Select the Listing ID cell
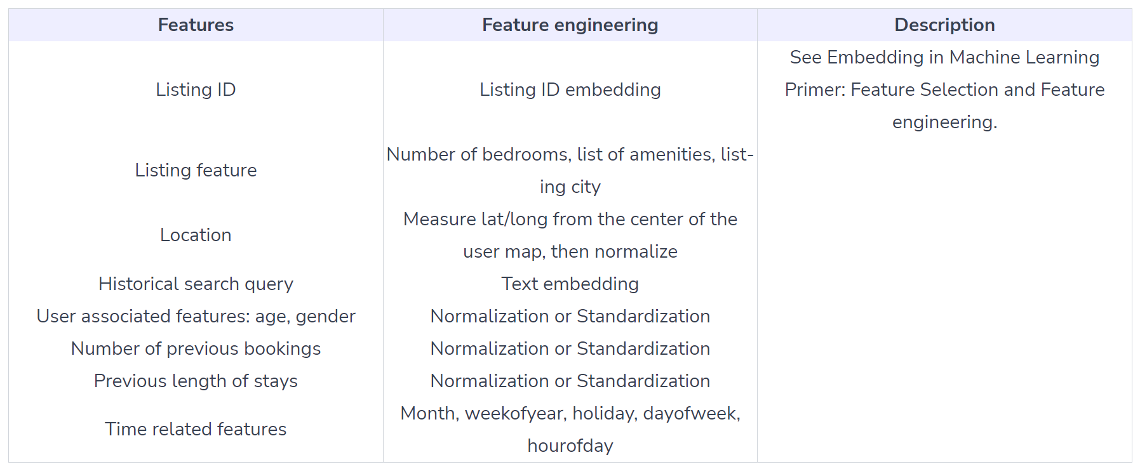The width and height of the screenshot is (1140, 469). pyautogui.click(x=196, y=89)
